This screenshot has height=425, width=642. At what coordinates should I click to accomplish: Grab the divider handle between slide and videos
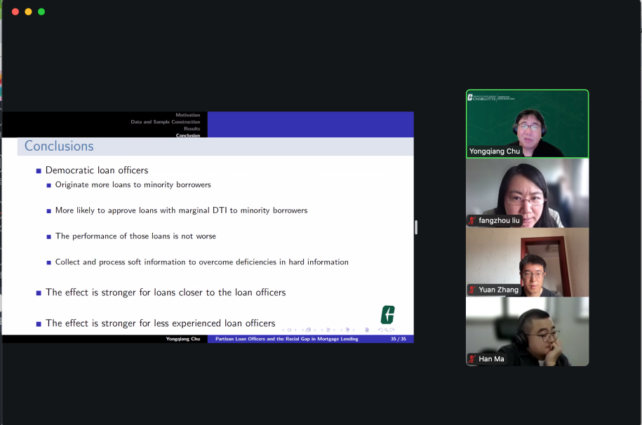click(416, 227)
